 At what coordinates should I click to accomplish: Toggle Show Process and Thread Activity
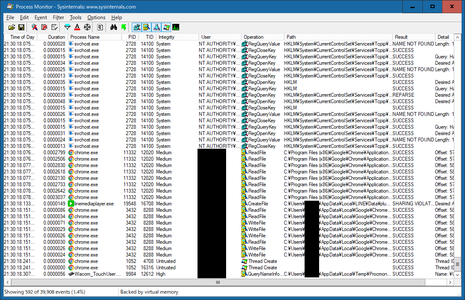coord(166,28)
